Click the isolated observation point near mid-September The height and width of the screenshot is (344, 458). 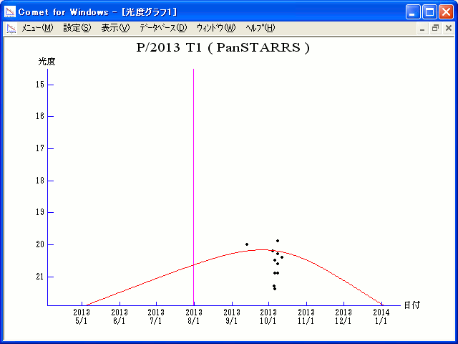(x=247, y=244)
